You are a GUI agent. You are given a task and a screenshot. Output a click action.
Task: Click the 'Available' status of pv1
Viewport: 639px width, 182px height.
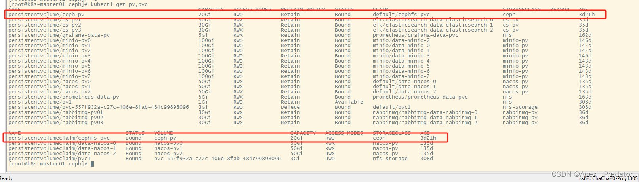click(x=349, y=102)
